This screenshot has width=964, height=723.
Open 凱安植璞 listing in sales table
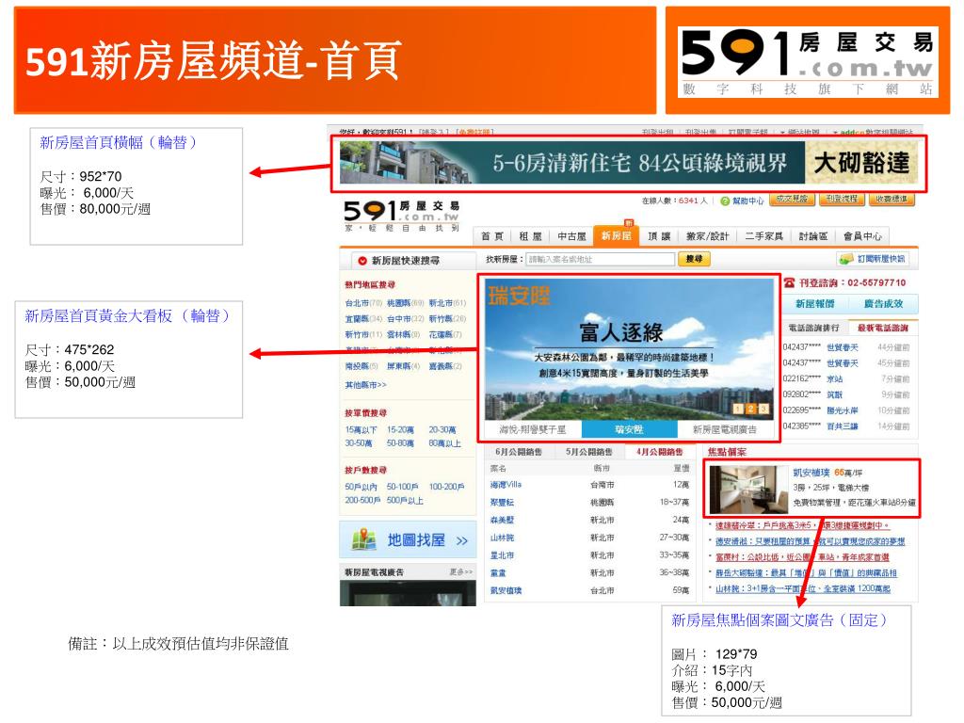(x=506, y=591)
